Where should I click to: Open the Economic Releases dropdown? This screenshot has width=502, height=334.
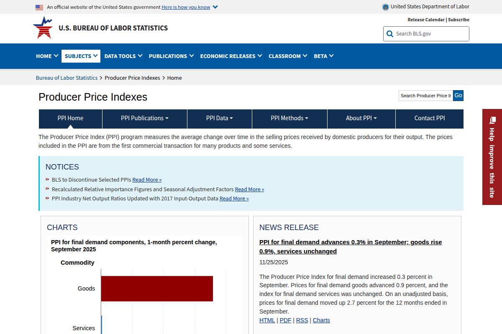(231, 56)
